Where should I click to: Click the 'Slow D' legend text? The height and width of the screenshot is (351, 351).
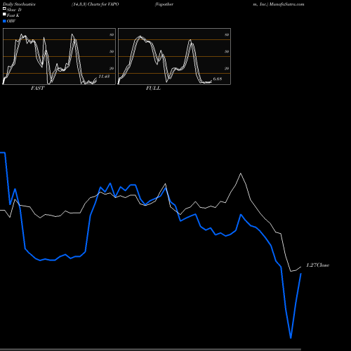(x=14, y=10)
